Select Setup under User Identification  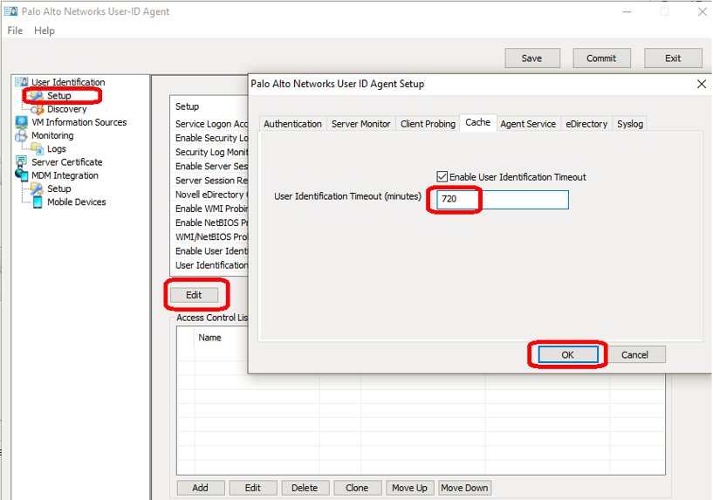tap(59, 95)
